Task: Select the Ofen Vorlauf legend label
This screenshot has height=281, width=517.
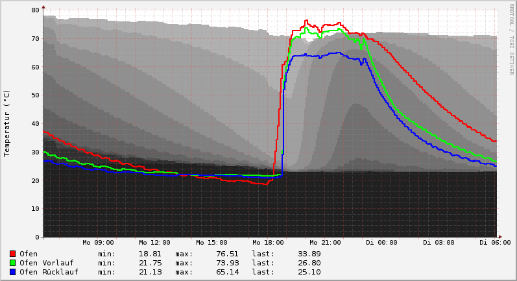Action: coord(46,263)
